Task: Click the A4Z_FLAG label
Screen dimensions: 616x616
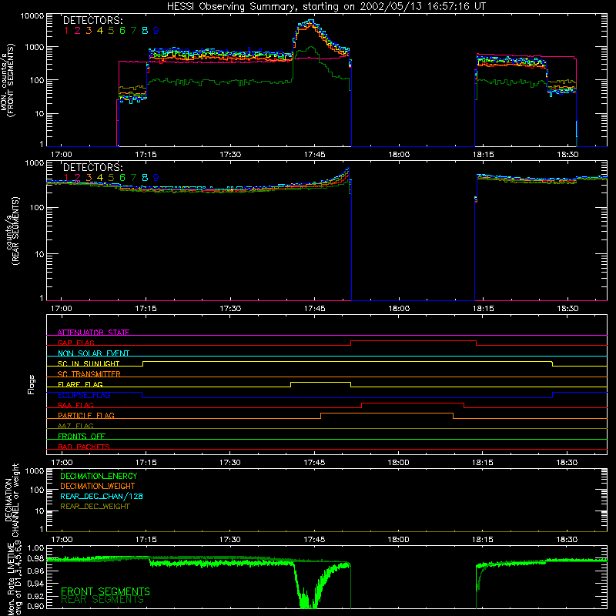Action: click(75, 426)
